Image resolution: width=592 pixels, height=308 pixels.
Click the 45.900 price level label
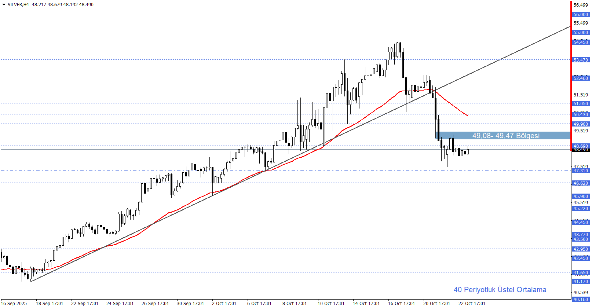click(x=581, y=197)
